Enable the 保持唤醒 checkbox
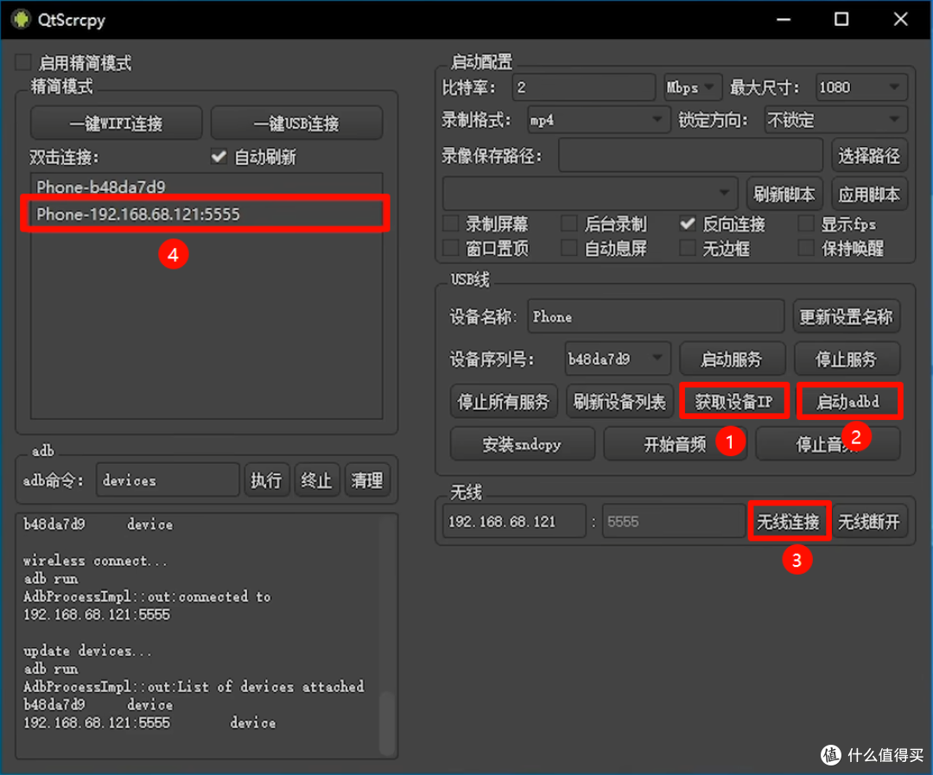 [806, 248]
